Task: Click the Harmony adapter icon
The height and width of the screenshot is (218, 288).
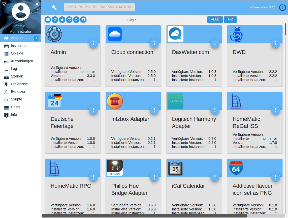Action: point(175,101)
